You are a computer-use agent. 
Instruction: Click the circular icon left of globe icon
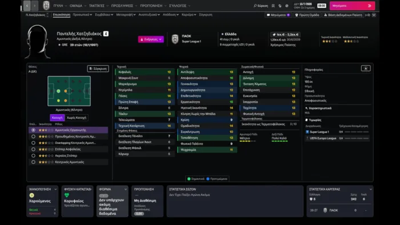[x=280, y=6]
